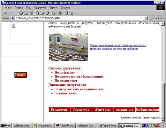The height and width of the screenshot is (128, 166).
Task: Click the Stop loading toolbar icon
Action: click(21, 13)
